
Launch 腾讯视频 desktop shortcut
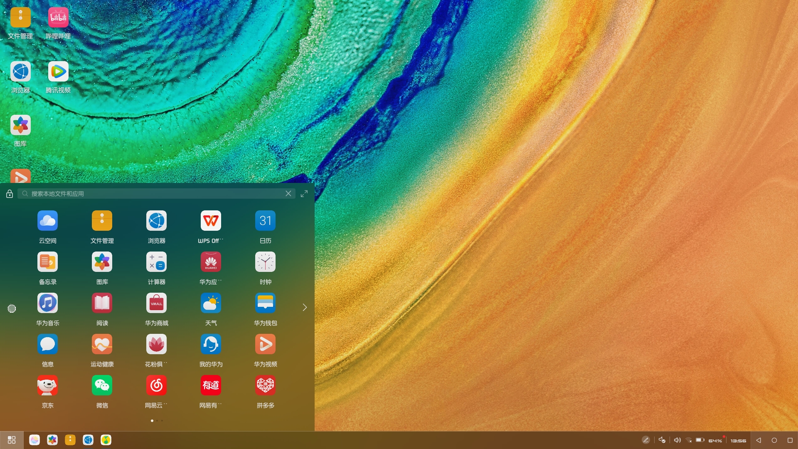[58, 72]
